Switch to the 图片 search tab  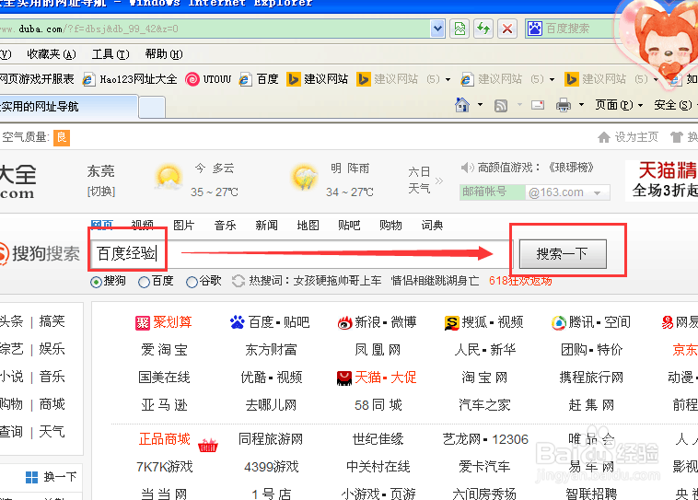click(x=183, y=226)
